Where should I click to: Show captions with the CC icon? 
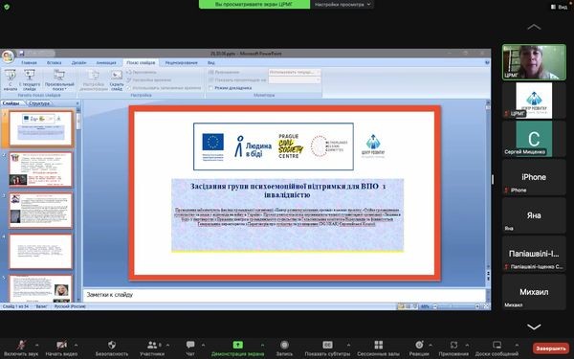[x=327, y=345]
